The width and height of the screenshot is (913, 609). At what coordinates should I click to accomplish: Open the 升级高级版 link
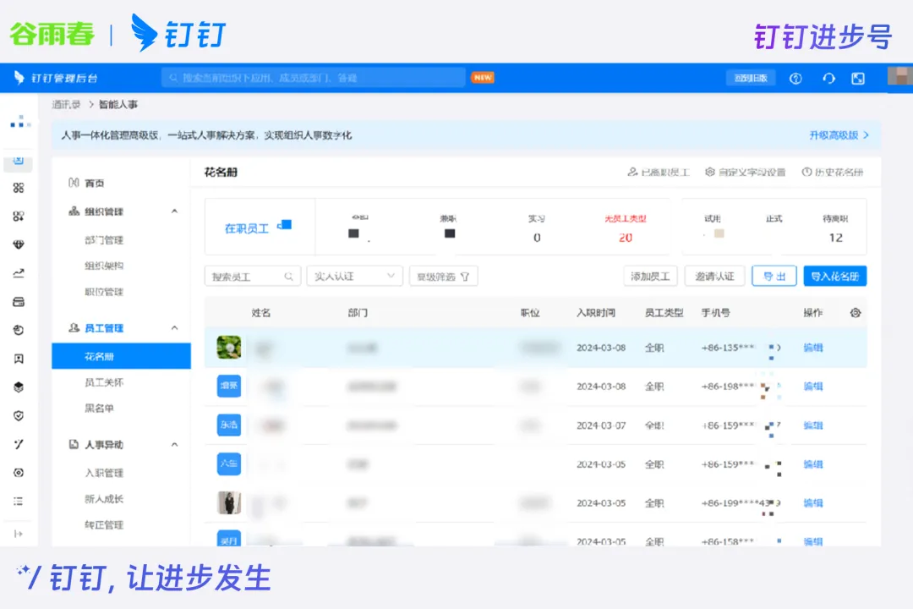pyautogui.click(x=834, y=135)
